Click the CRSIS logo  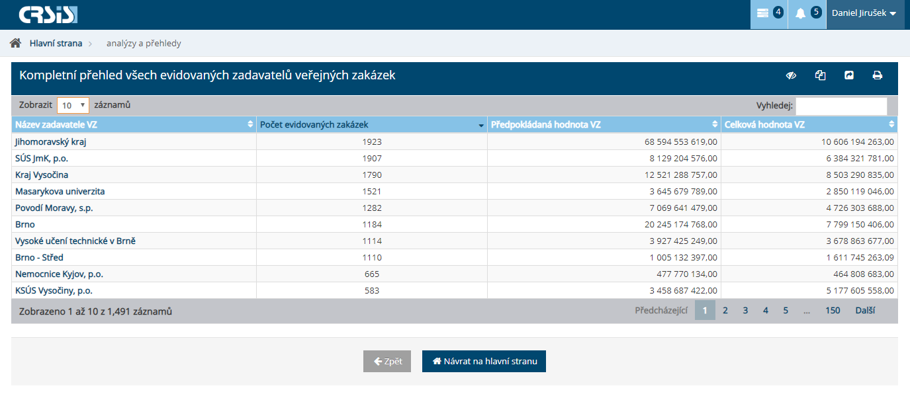(48, 15)
